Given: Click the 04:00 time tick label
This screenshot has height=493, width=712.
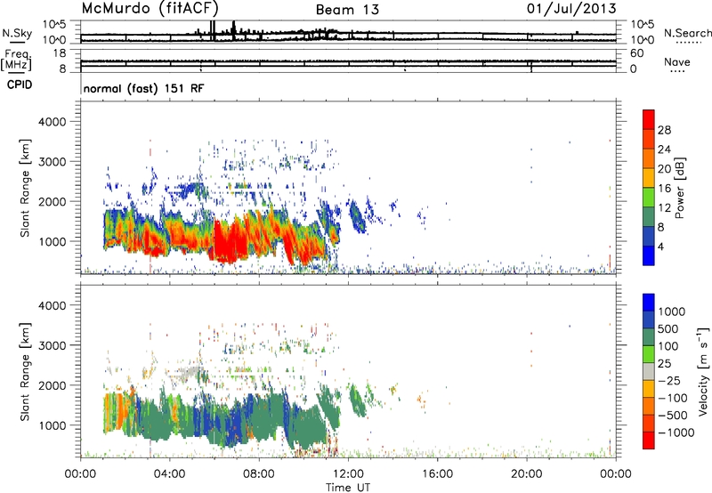Looking at the screenshot, I should tap(169, 474).
